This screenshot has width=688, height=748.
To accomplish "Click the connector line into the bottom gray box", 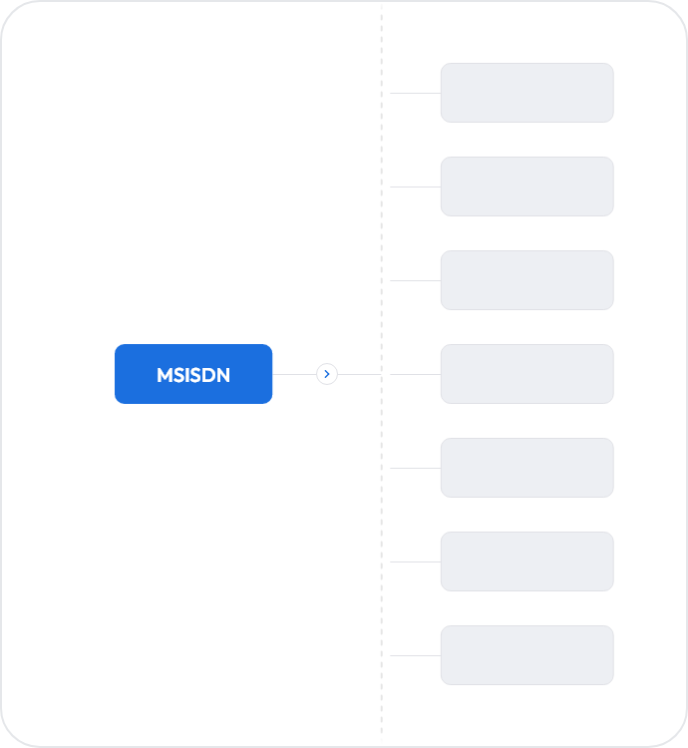I will (x=415, y=655).
